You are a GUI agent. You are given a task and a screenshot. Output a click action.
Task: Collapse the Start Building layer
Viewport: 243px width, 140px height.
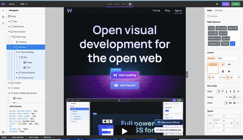point(17,52)
